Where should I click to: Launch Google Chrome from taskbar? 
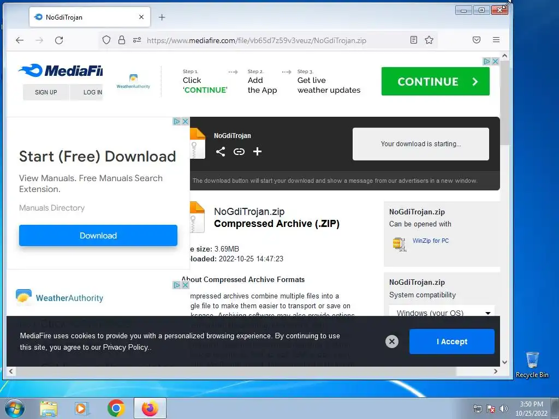click(x=116, y=408)
